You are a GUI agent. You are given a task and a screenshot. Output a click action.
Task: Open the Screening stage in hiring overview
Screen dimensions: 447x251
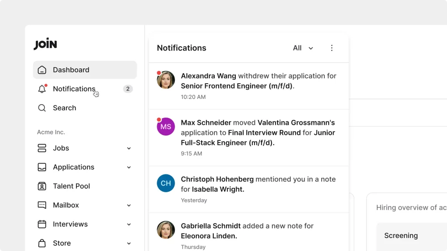coord(401,235)
